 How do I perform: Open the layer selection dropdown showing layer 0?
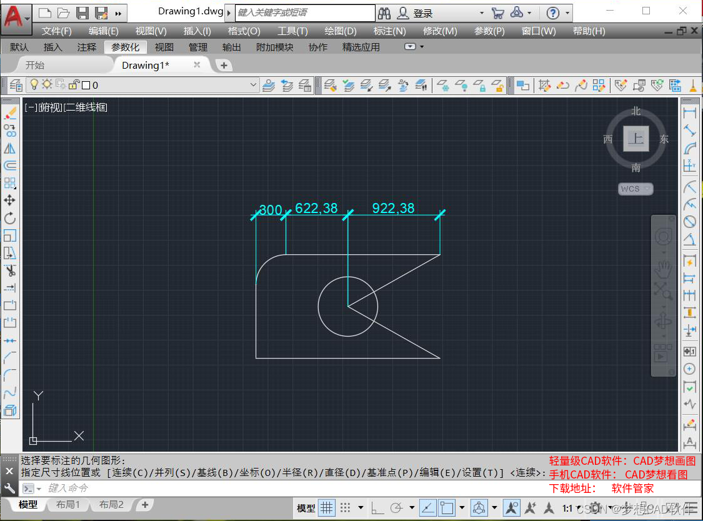(252, 85)
